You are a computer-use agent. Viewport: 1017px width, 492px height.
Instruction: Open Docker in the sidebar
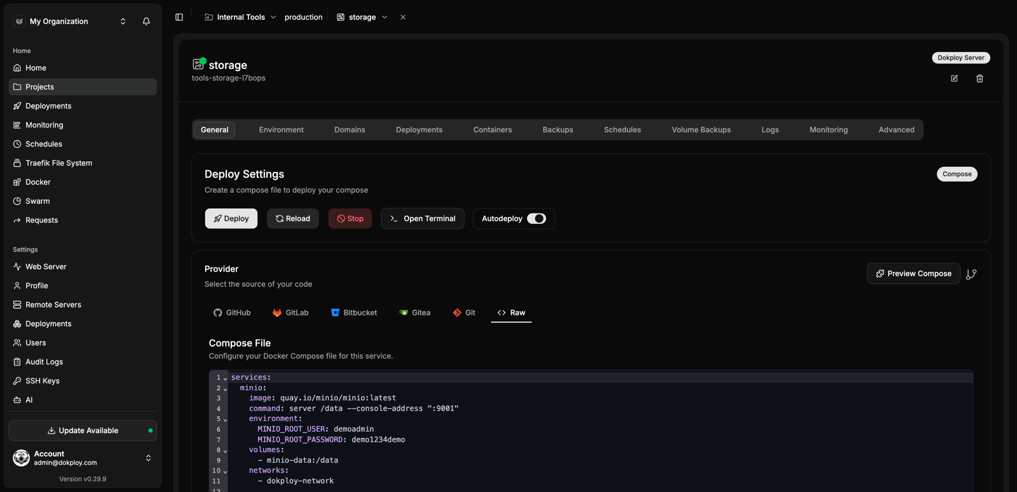[x=83, y=182]
